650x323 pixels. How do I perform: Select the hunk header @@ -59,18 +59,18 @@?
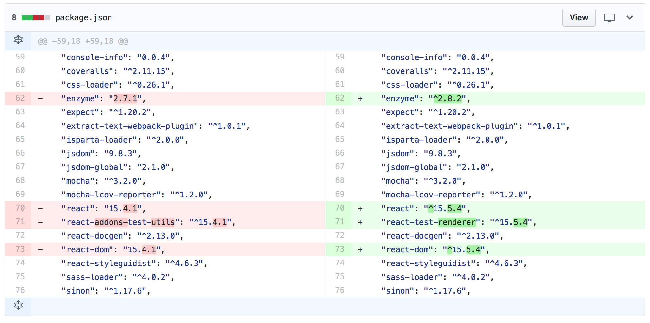coord(83,41)
